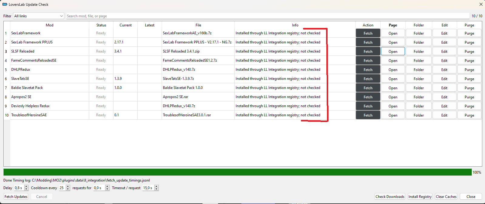Viewport: 485px width, 204px height.
Task: Click the Clear Caches button
Action: [446, 197]
